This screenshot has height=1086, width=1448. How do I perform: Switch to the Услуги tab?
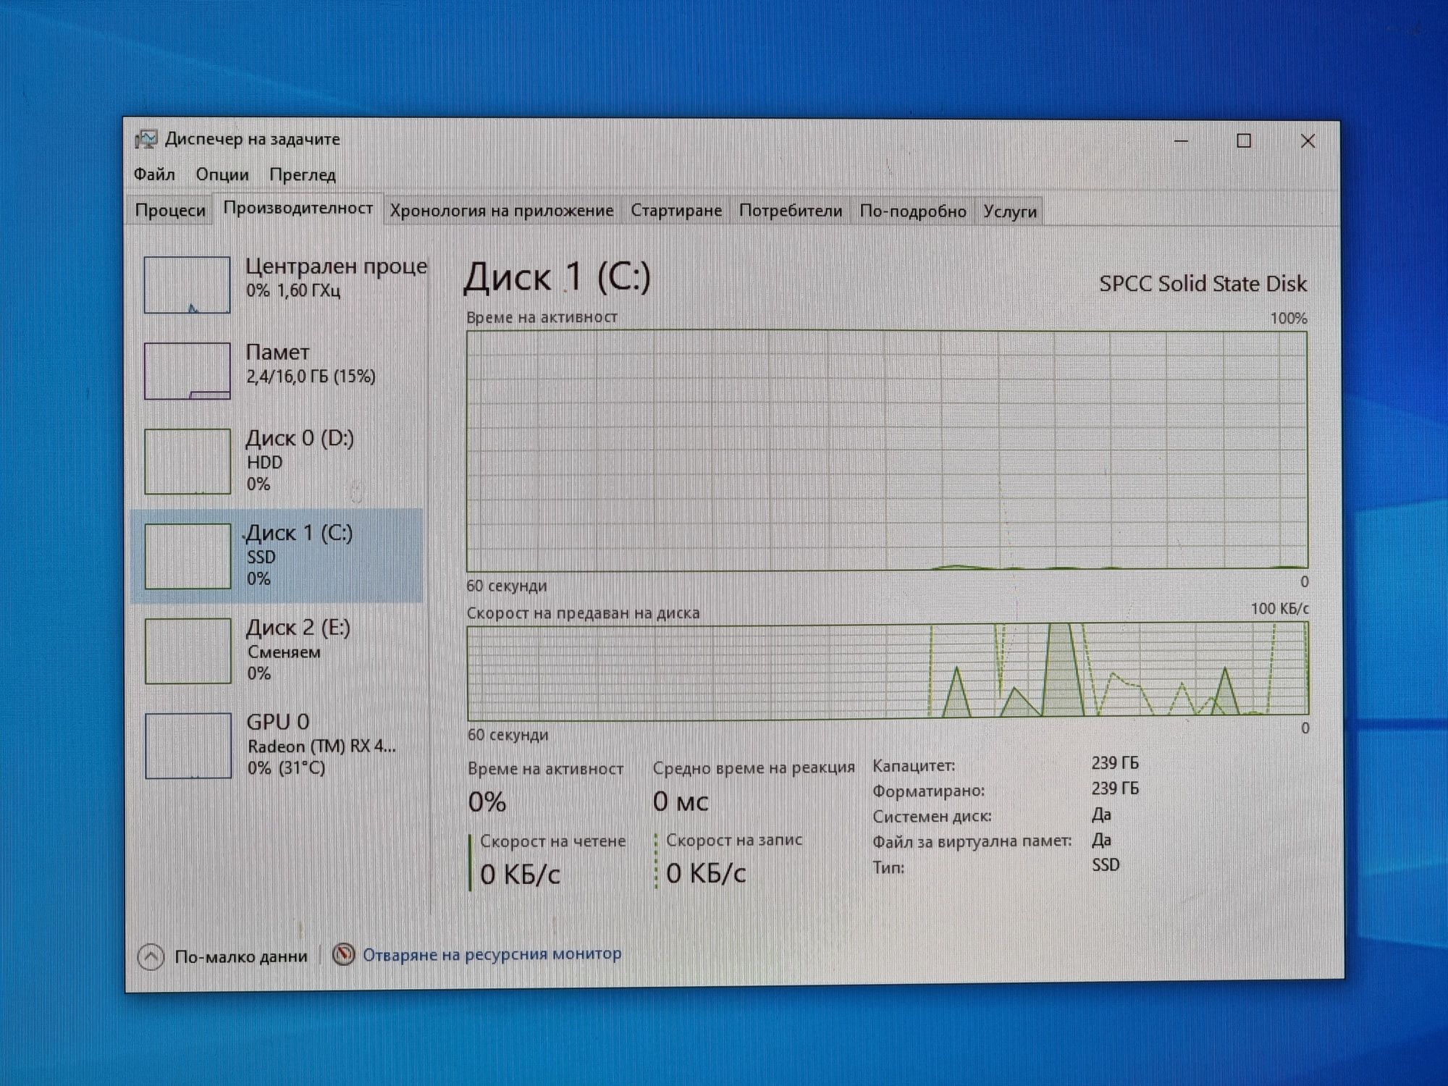click(x=1010, y=211)
